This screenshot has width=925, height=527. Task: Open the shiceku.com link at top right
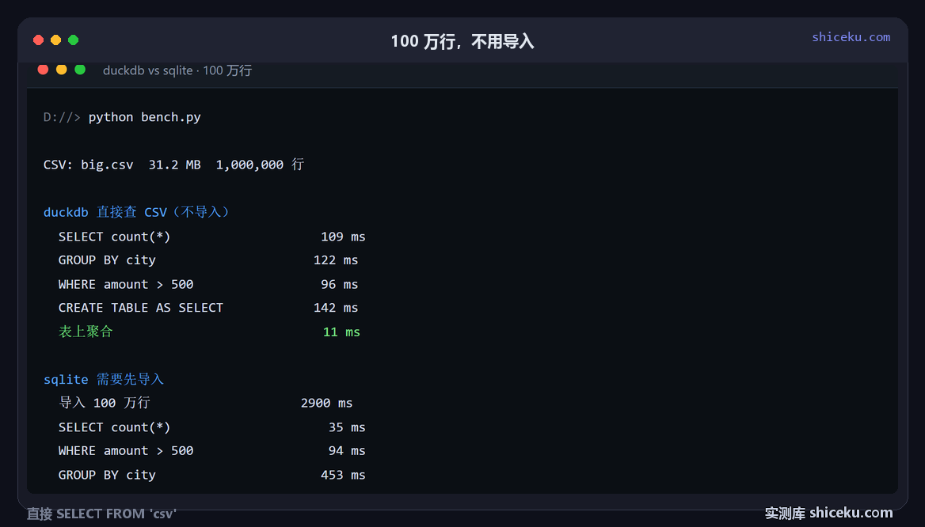(851, 37)
